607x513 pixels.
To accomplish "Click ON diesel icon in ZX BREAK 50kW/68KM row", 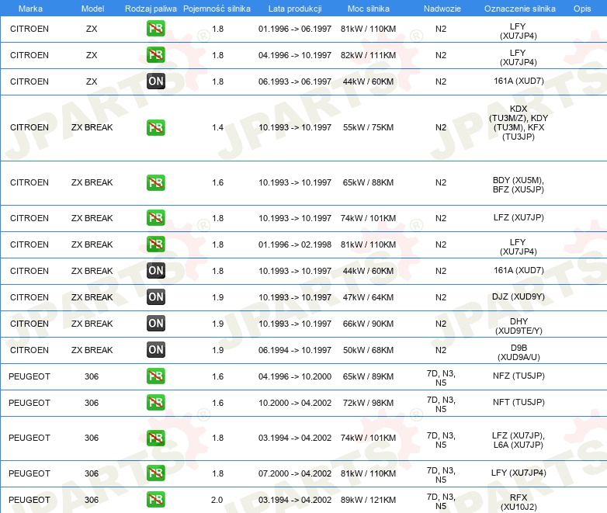I will [155, 349].
